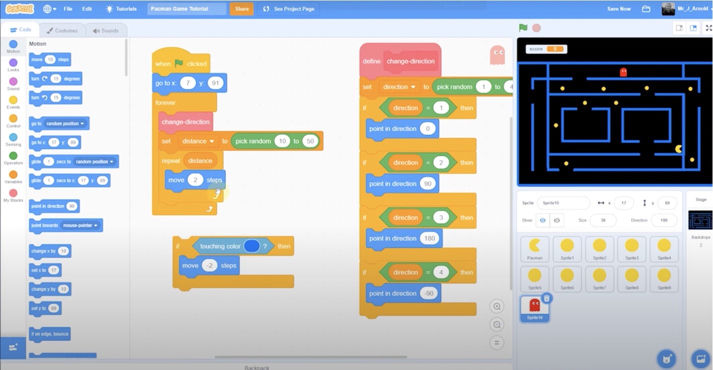Click the Choose a Sprite cat button
Image resolution: width=713 pixels, height=370 pixels.
[x=667, y=359]
